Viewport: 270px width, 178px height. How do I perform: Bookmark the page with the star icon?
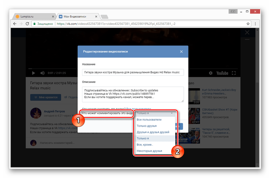click(x=248, y=24)
